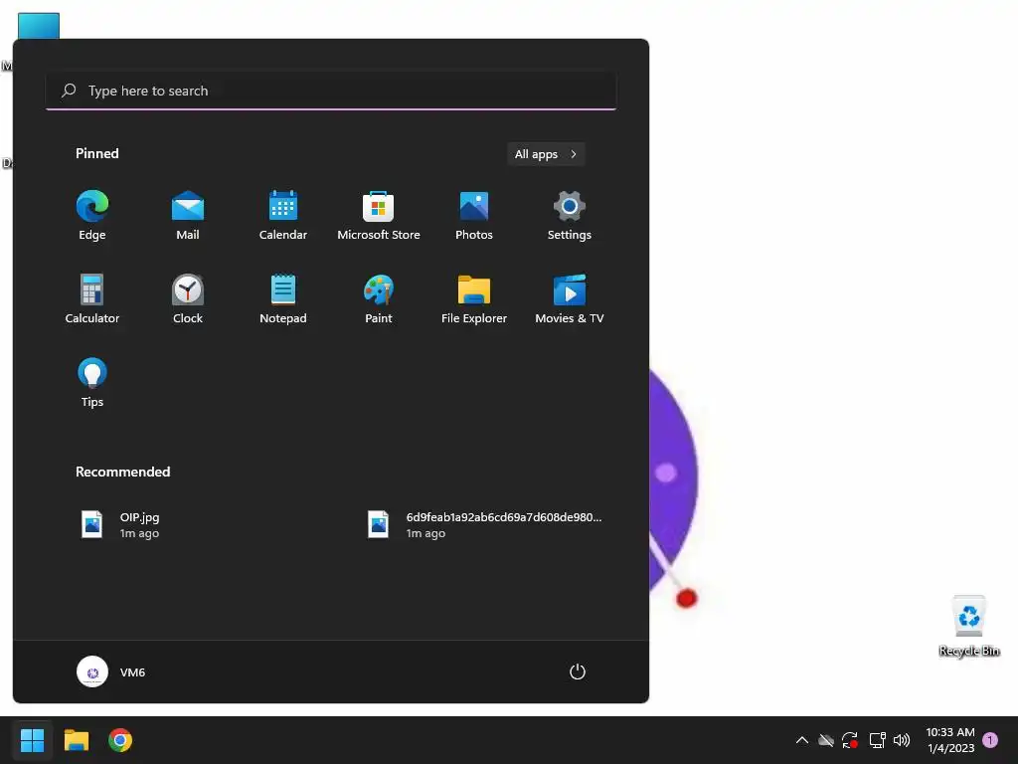Launch the Photos app

coord(474,216)
